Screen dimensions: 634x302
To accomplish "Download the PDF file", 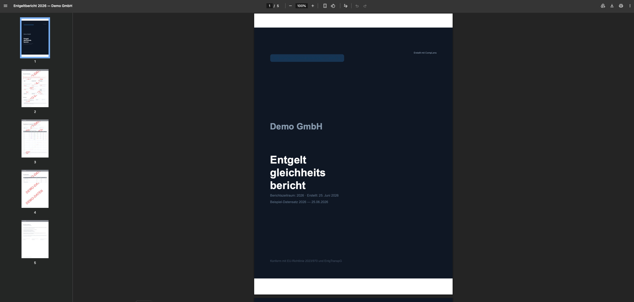I will [x=612, y=6].
